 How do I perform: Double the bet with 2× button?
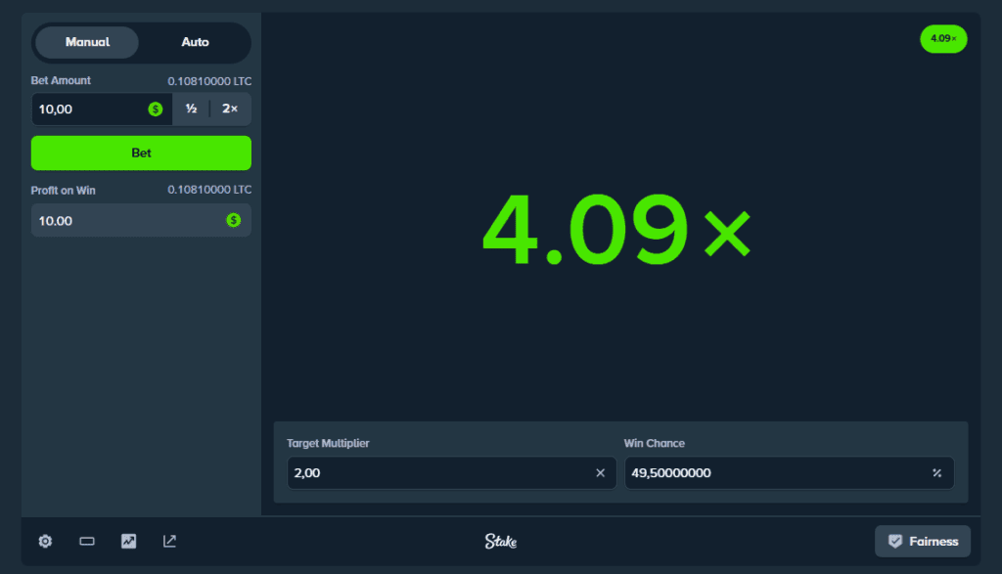230,110
